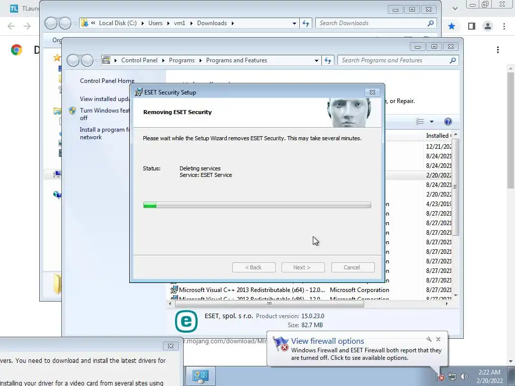Expand the arrow after the Users breadcrumb
The width and height of the screenshot is (515, 386).
[x=168, y=23]
